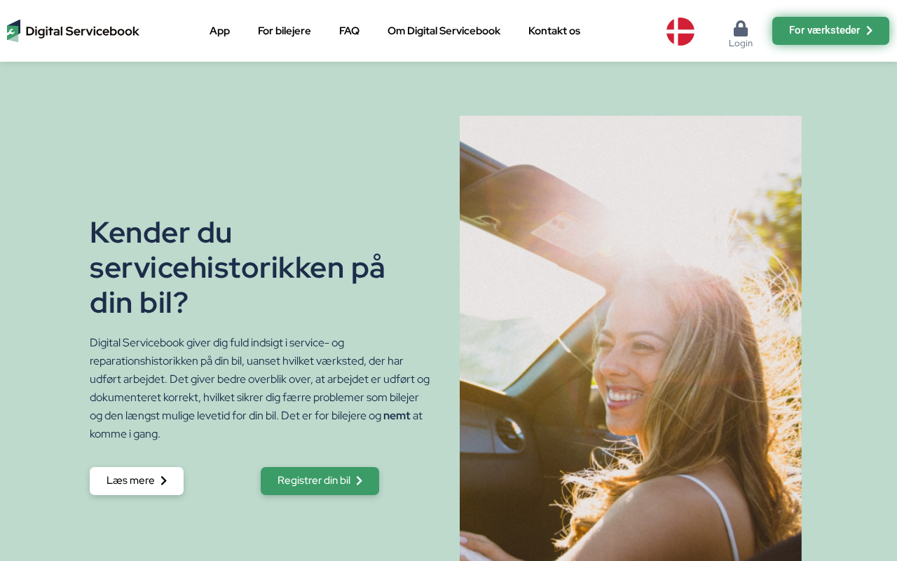Select Om Digital Servicebook in the navigation

pyautogui.click(x=444, y=31)
